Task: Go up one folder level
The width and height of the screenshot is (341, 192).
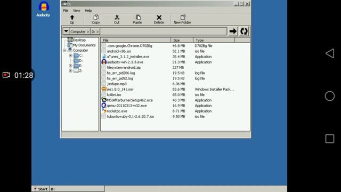Action: [x=72, y=19]
